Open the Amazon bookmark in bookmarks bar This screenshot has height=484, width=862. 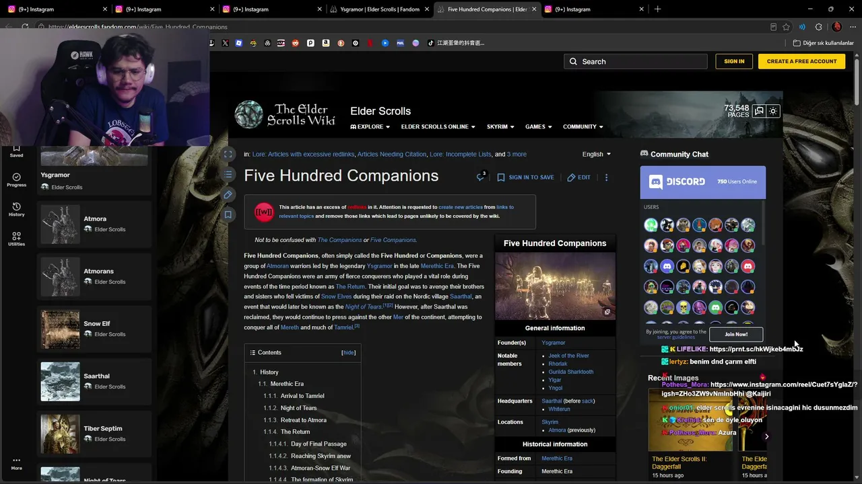click(325, 43)
